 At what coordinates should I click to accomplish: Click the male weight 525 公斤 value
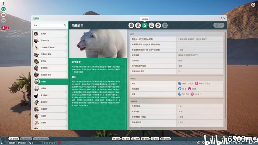[184, 94]
